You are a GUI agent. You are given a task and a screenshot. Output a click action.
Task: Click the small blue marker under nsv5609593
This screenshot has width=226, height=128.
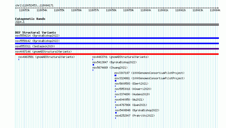coord(115,86)
